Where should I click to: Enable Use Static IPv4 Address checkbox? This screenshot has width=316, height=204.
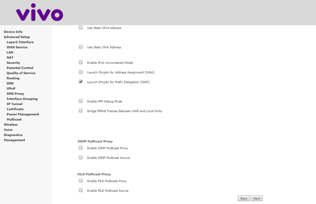(x=81, y=27)
